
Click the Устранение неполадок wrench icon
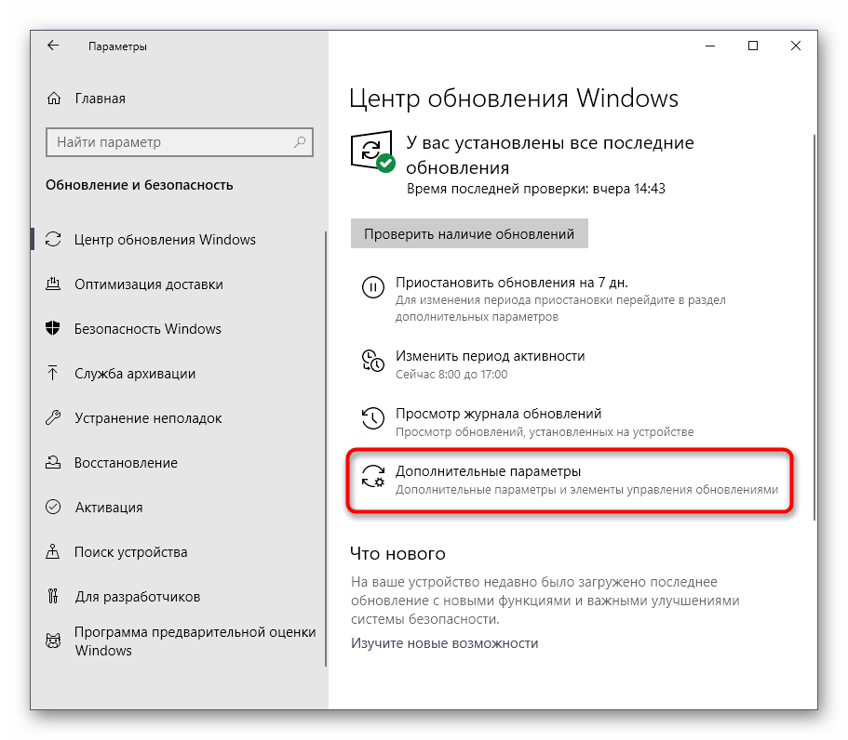click(x=53, y=417)
